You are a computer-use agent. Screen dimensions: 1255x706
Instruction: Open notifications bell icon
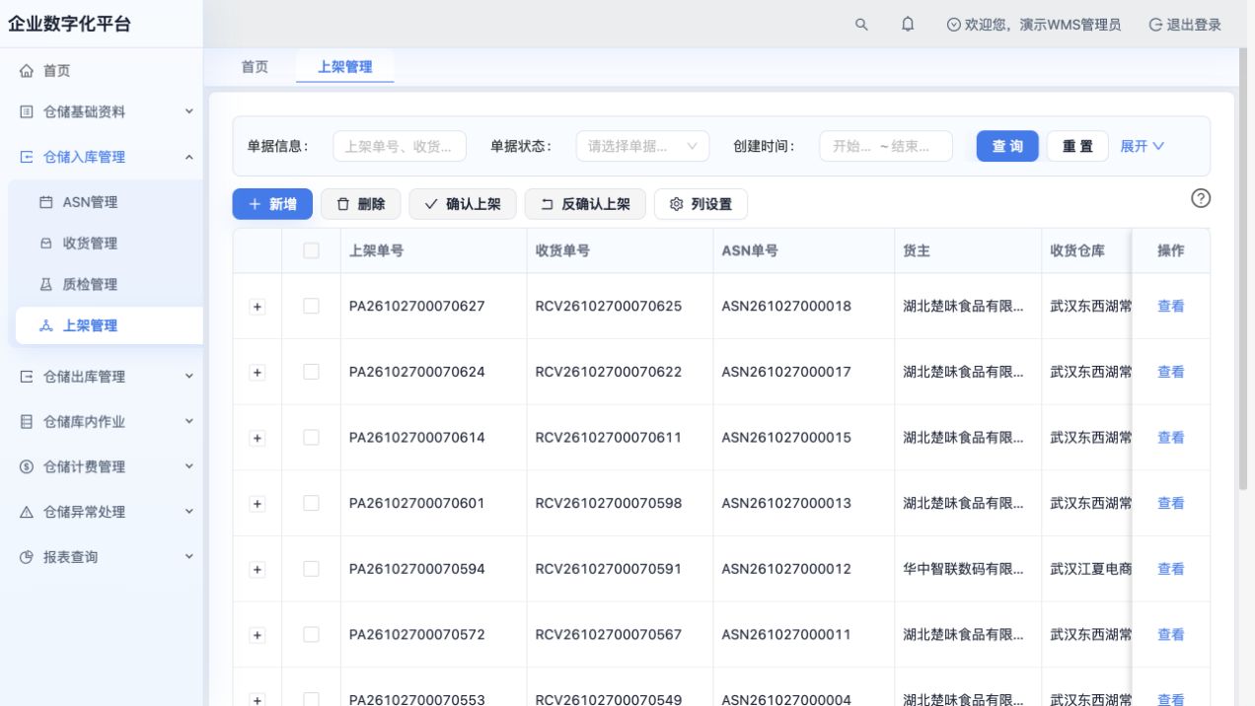(908, 25)
